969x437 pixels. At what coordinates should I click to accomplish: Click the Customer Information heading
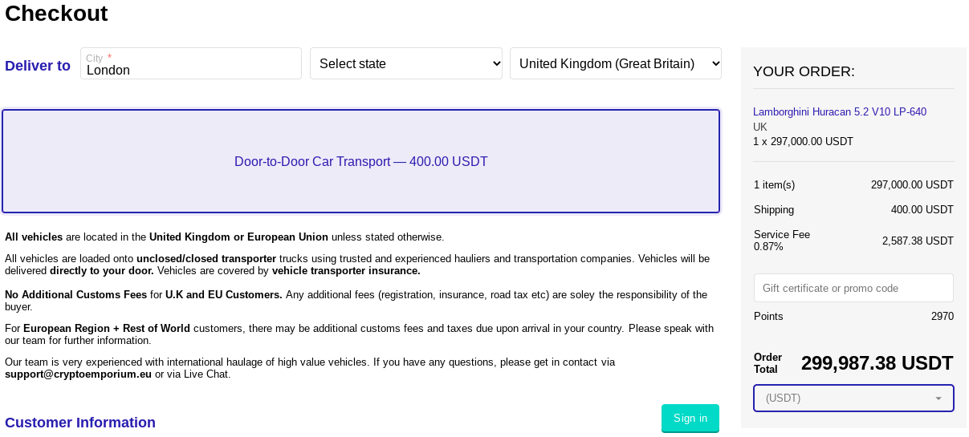80,423
